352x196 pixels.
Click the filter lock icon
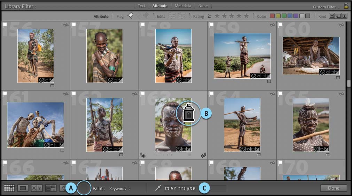point(346,6)
